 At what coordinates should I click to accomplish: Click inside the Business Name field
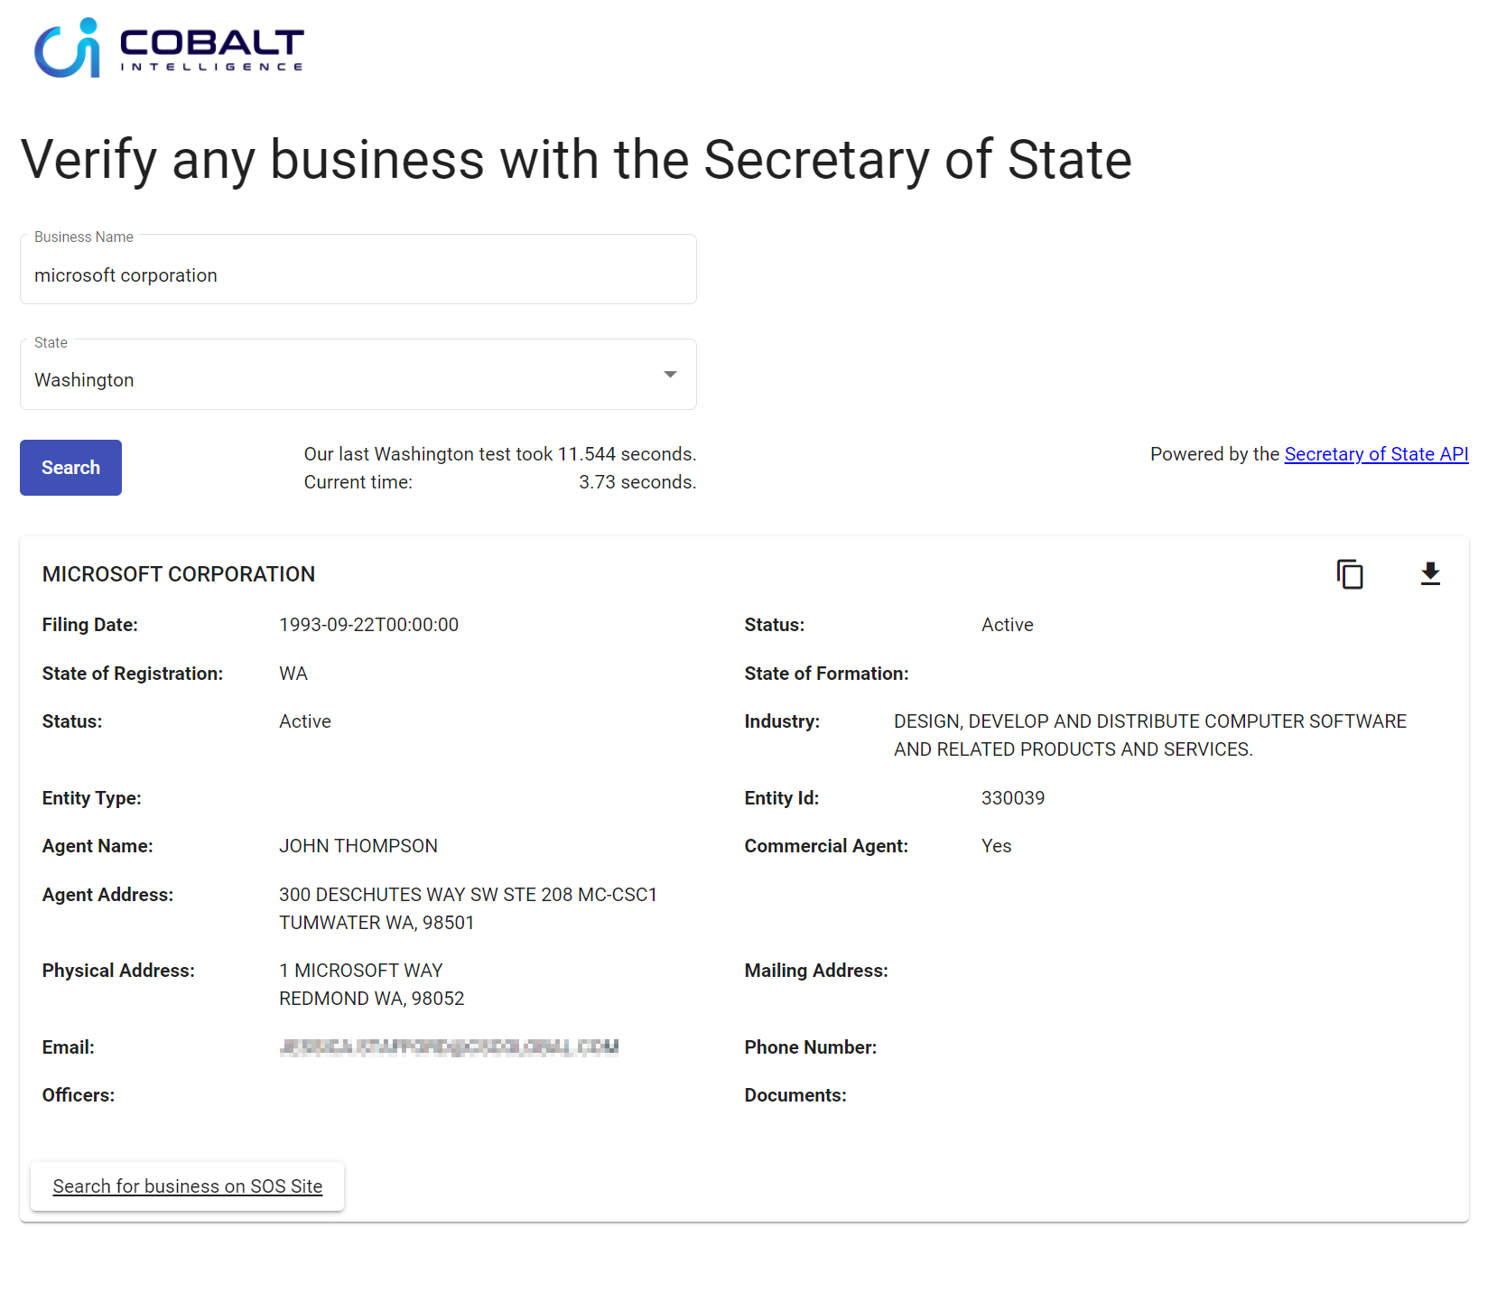pyautogui.click(x=358, y=274)
